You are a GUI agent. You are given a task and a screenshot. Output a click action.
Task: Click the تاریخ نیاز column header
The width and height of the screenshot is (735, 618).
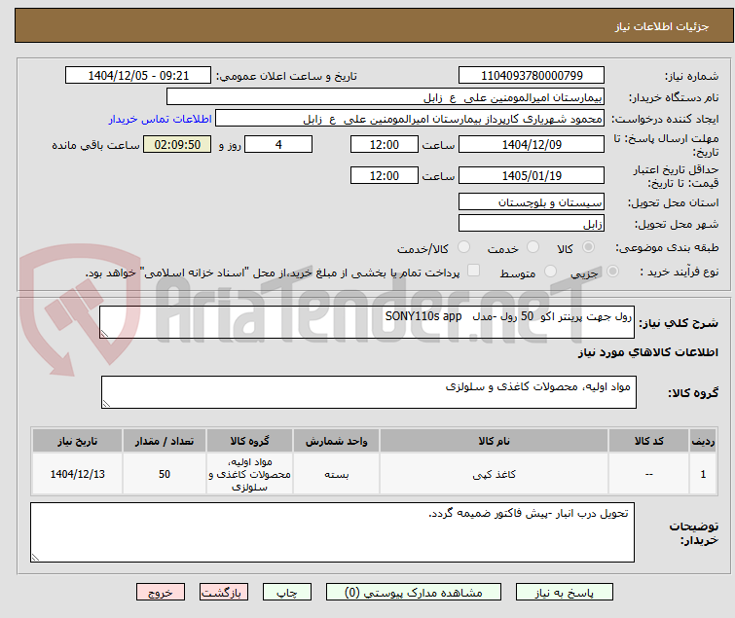[x=77, y=441]
